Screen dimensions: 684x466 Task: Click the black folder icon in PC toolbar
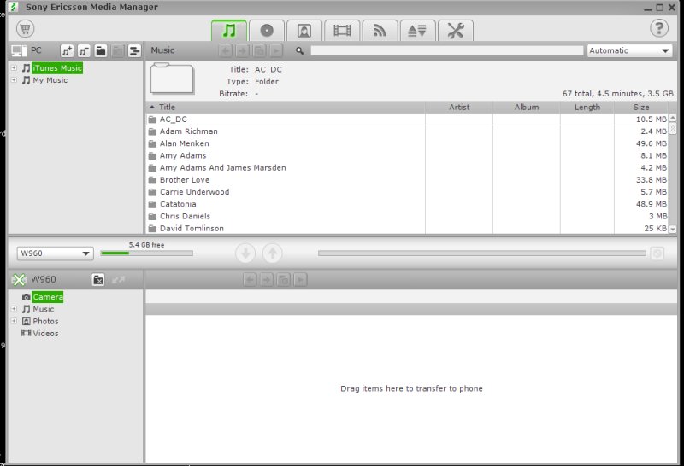[101, 51]
